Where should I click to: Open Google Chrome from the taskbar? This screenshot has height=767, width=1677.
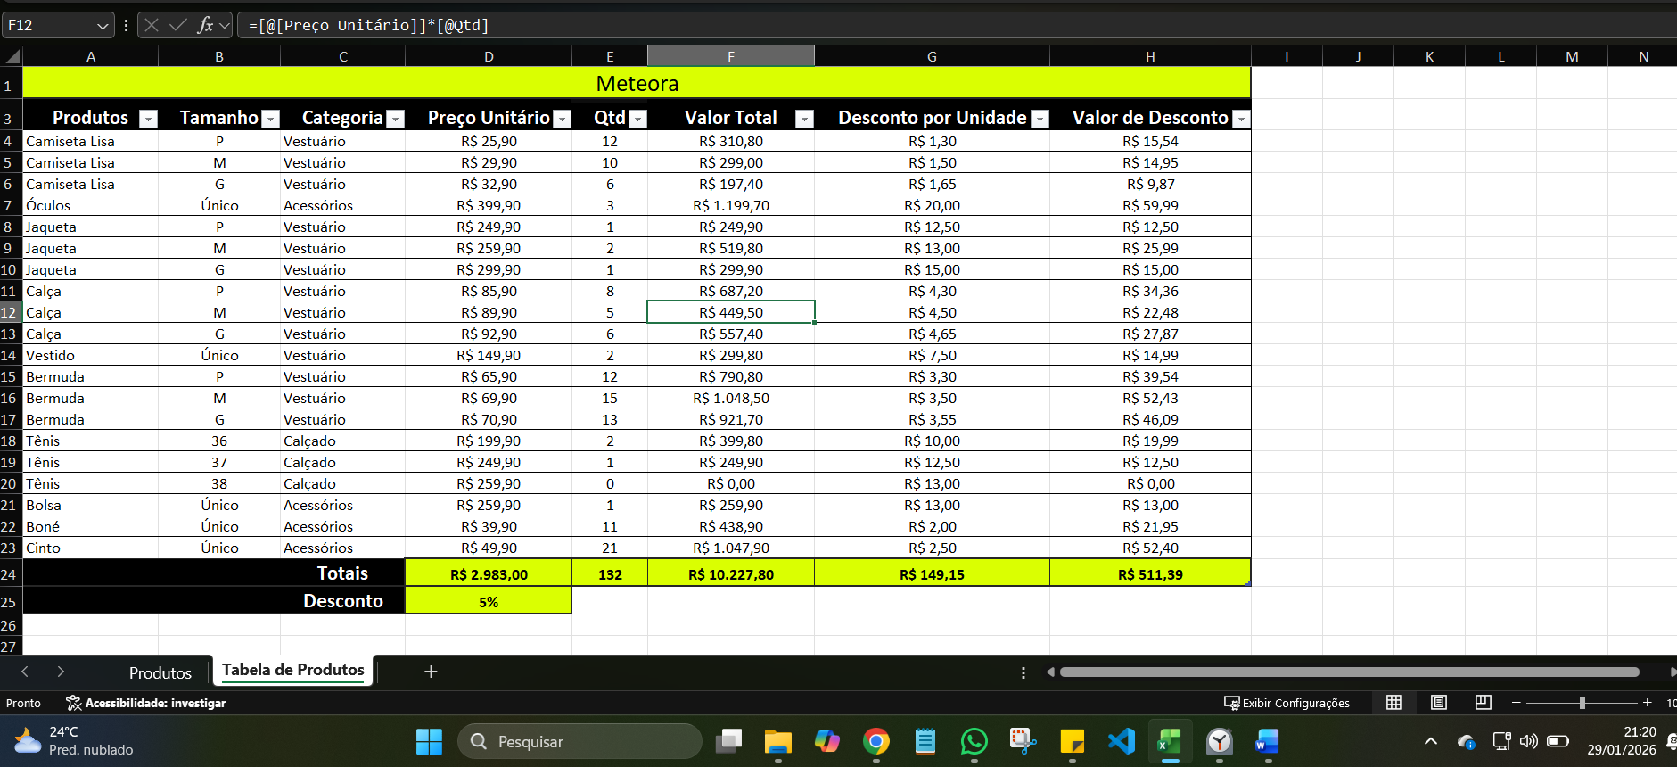pyautogui.click(x=876, y=741)
